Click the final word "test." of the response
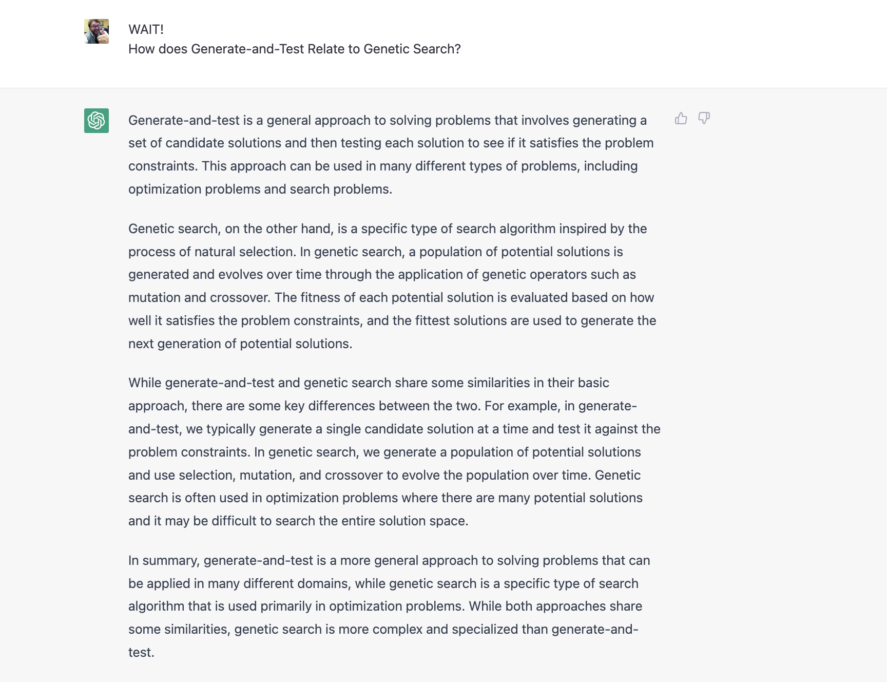This screenshot has height=682, width=887. click(x=141, y=652)
